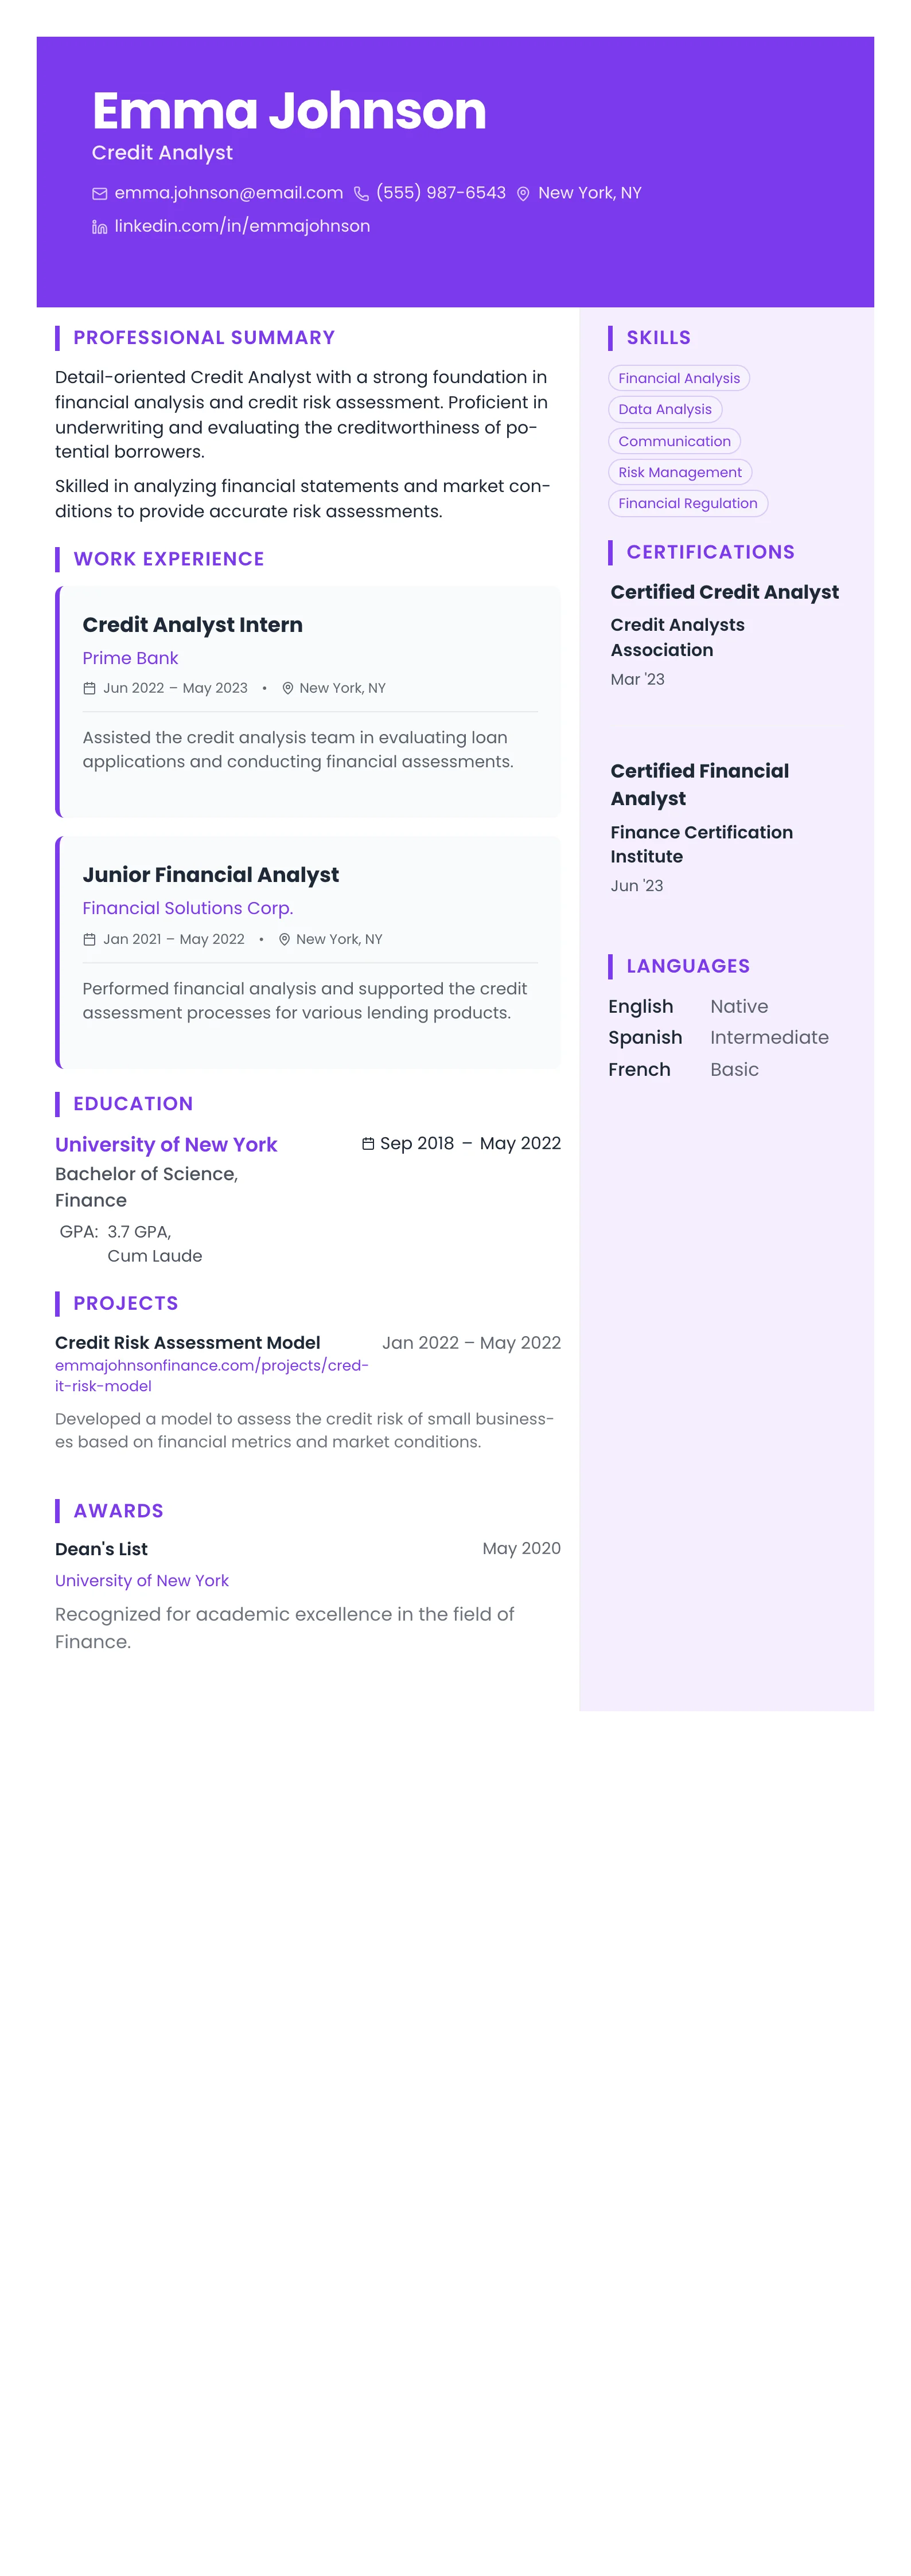Click location pin in Financial Solutions Corp. entry
Image resolution: width=911 pixels, height=2576 pixels.
click(x=285, y=939)
